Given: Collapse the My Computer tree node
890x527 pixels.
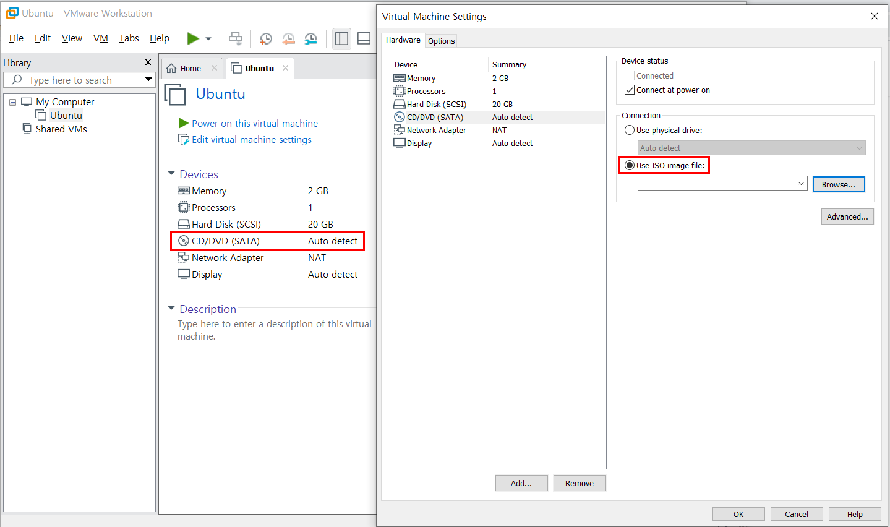Looking at the screenshot, I should (x=12, y=102).
